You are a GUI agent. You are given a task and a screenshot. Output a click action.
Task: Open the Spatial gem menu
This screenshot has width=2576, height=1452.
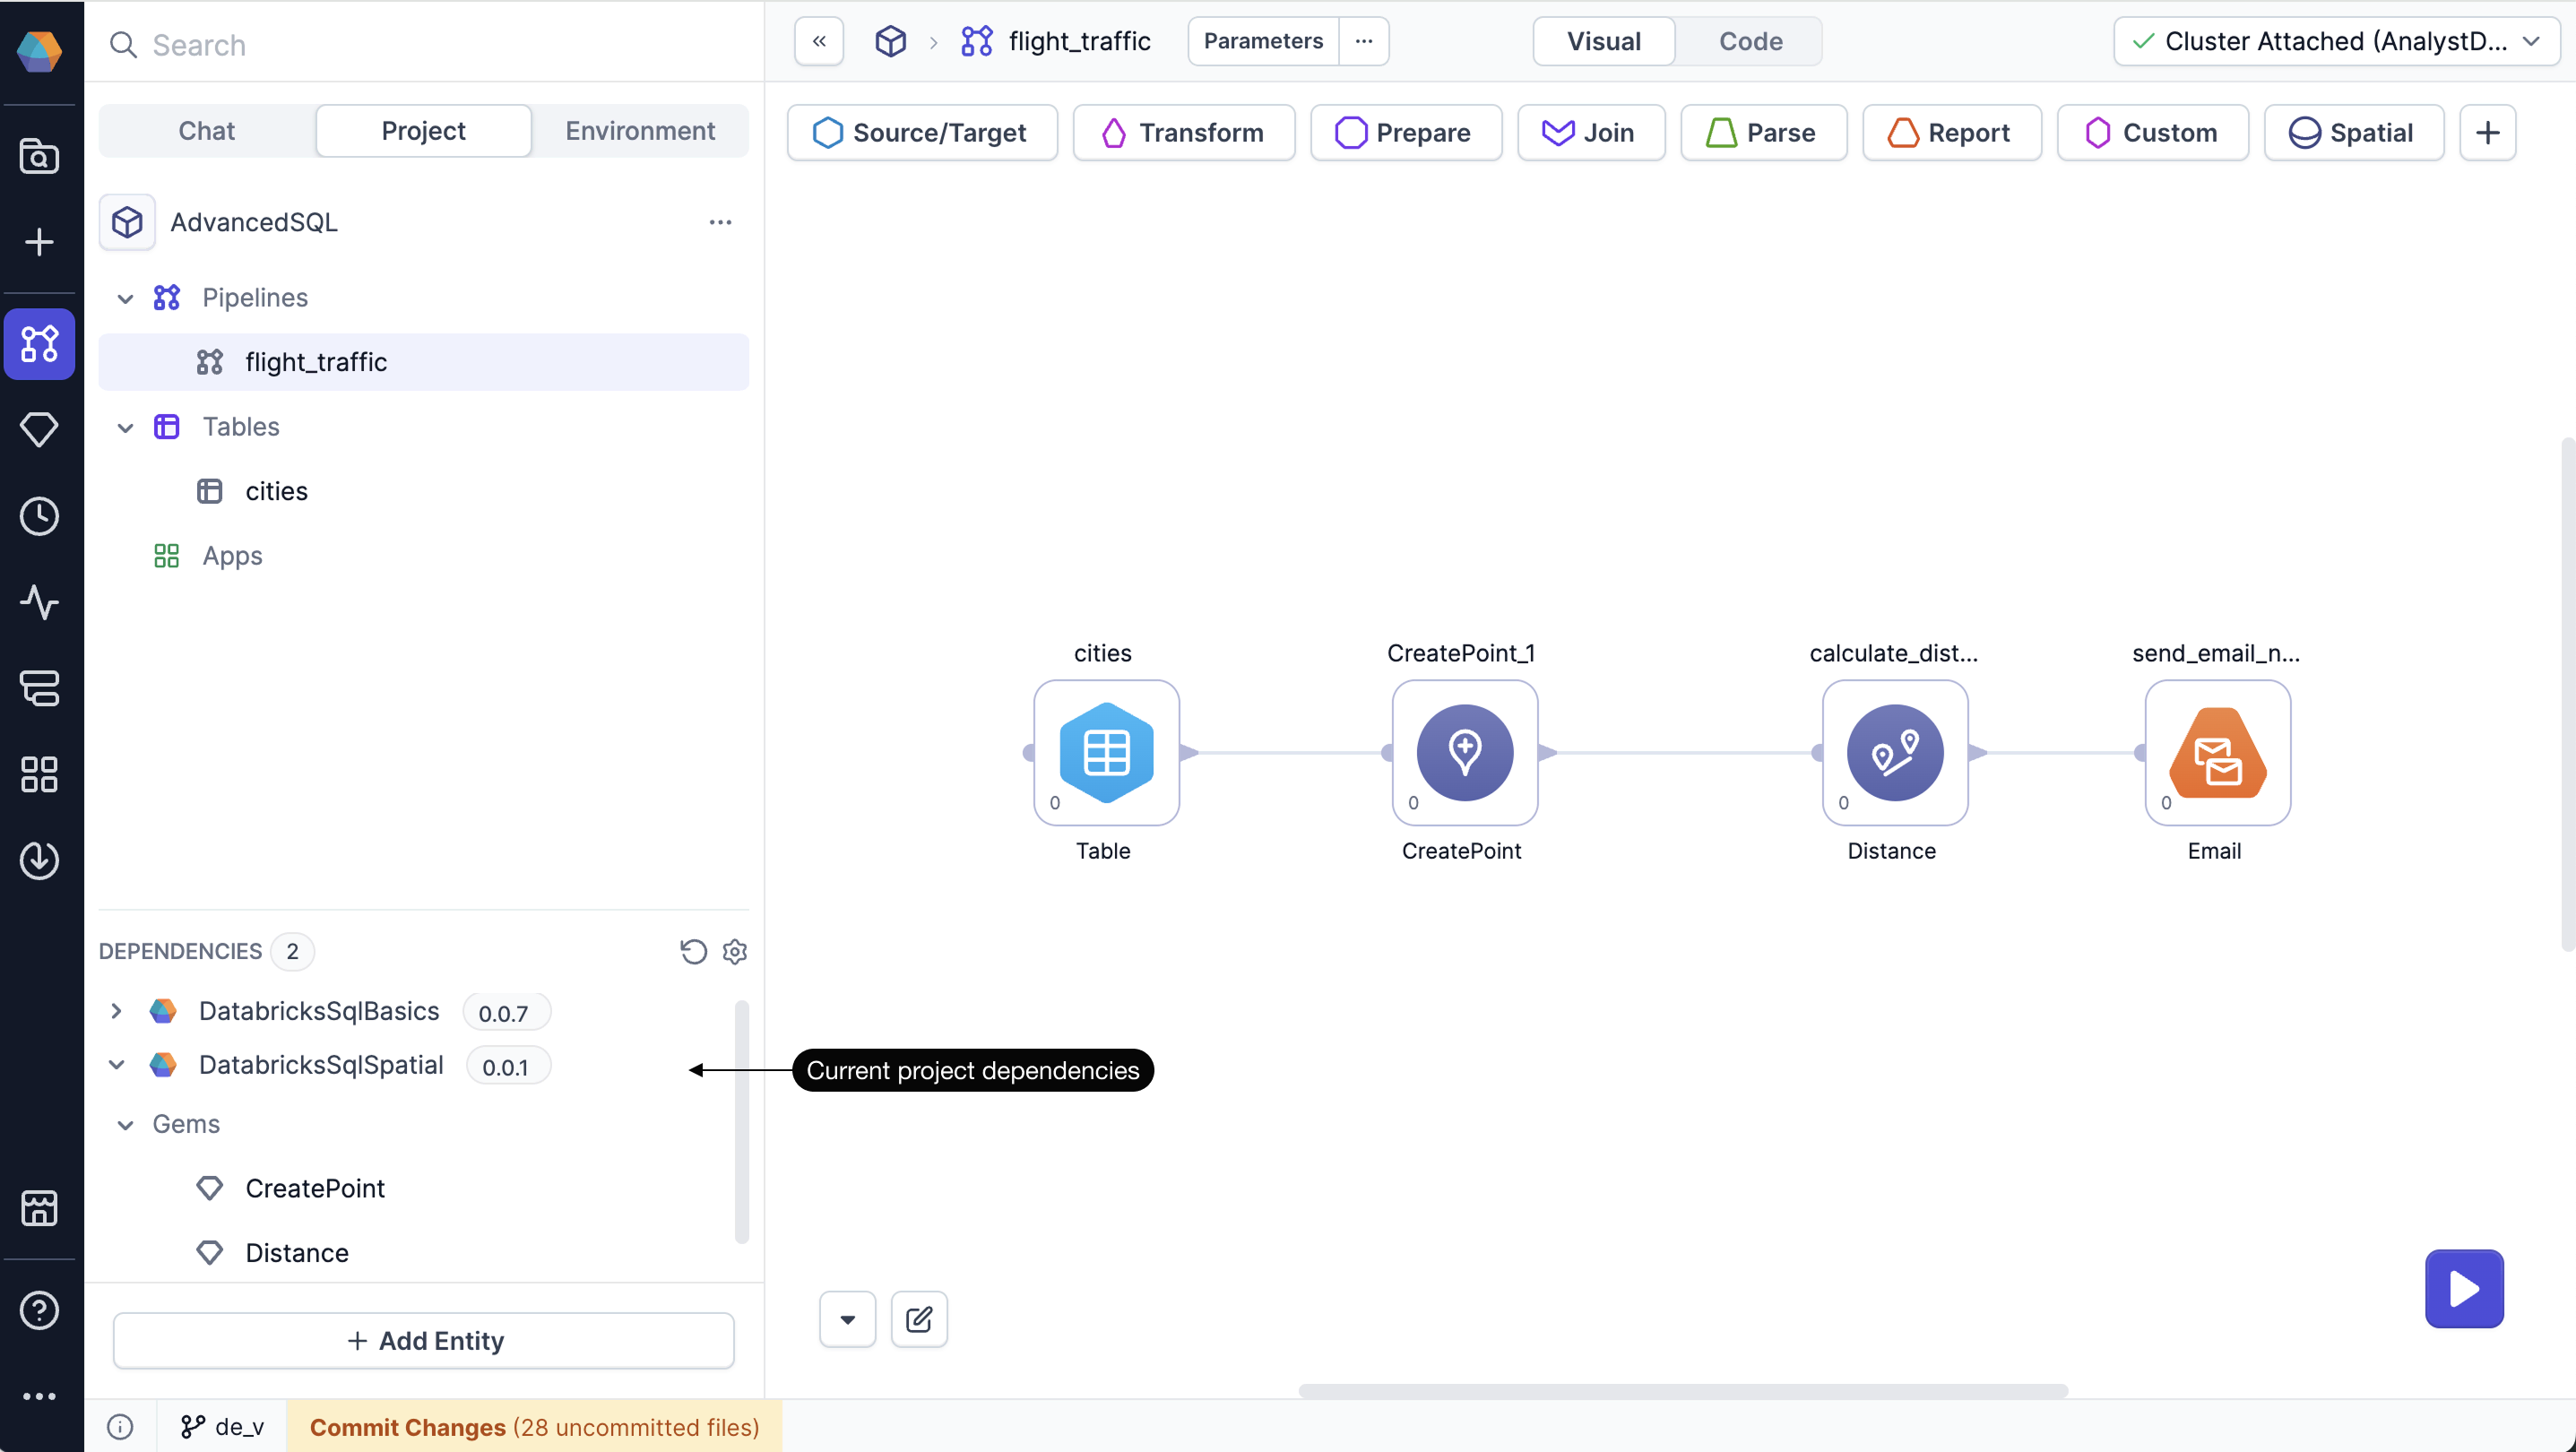click(x=2353, y=133)
